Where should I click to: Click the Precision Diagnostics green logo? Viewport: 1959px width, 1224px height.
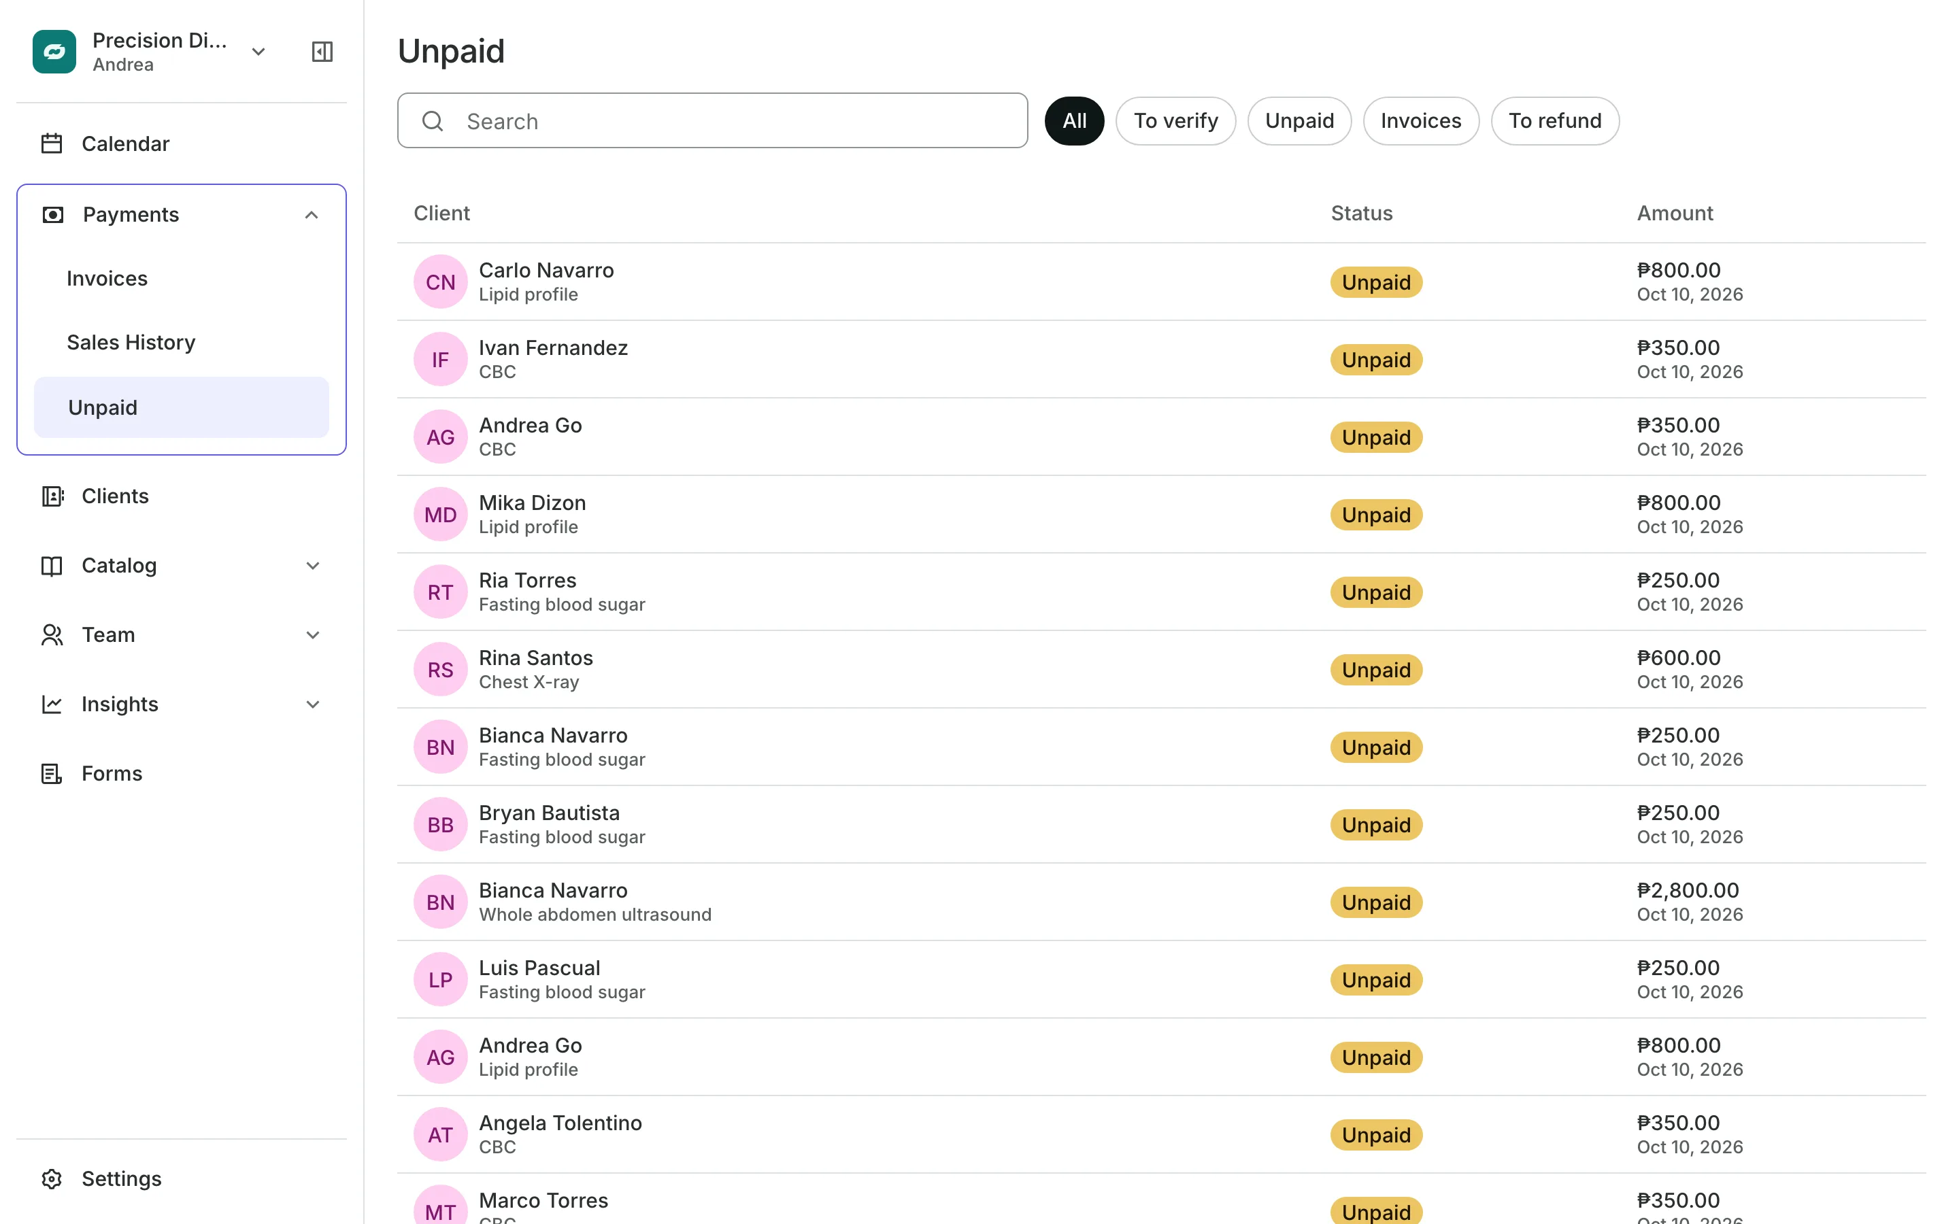click(54, 52)
